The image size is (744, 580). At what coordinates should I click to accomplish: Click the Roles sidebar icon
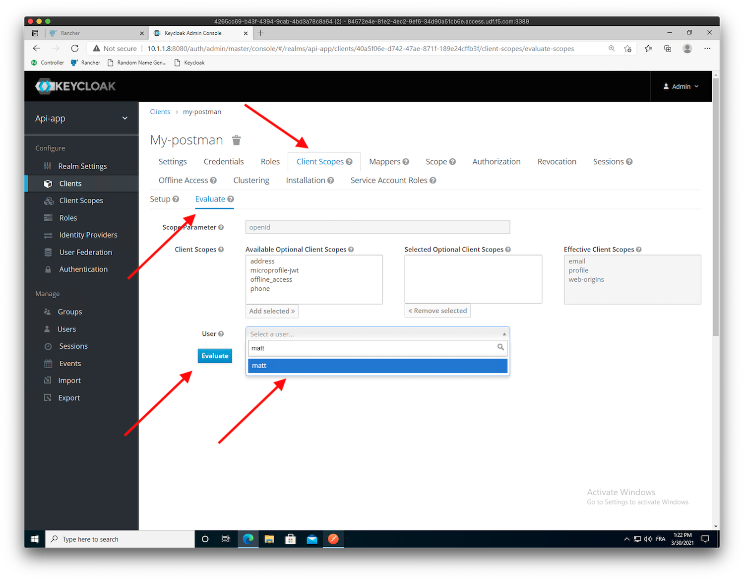[x=48, y=218]
